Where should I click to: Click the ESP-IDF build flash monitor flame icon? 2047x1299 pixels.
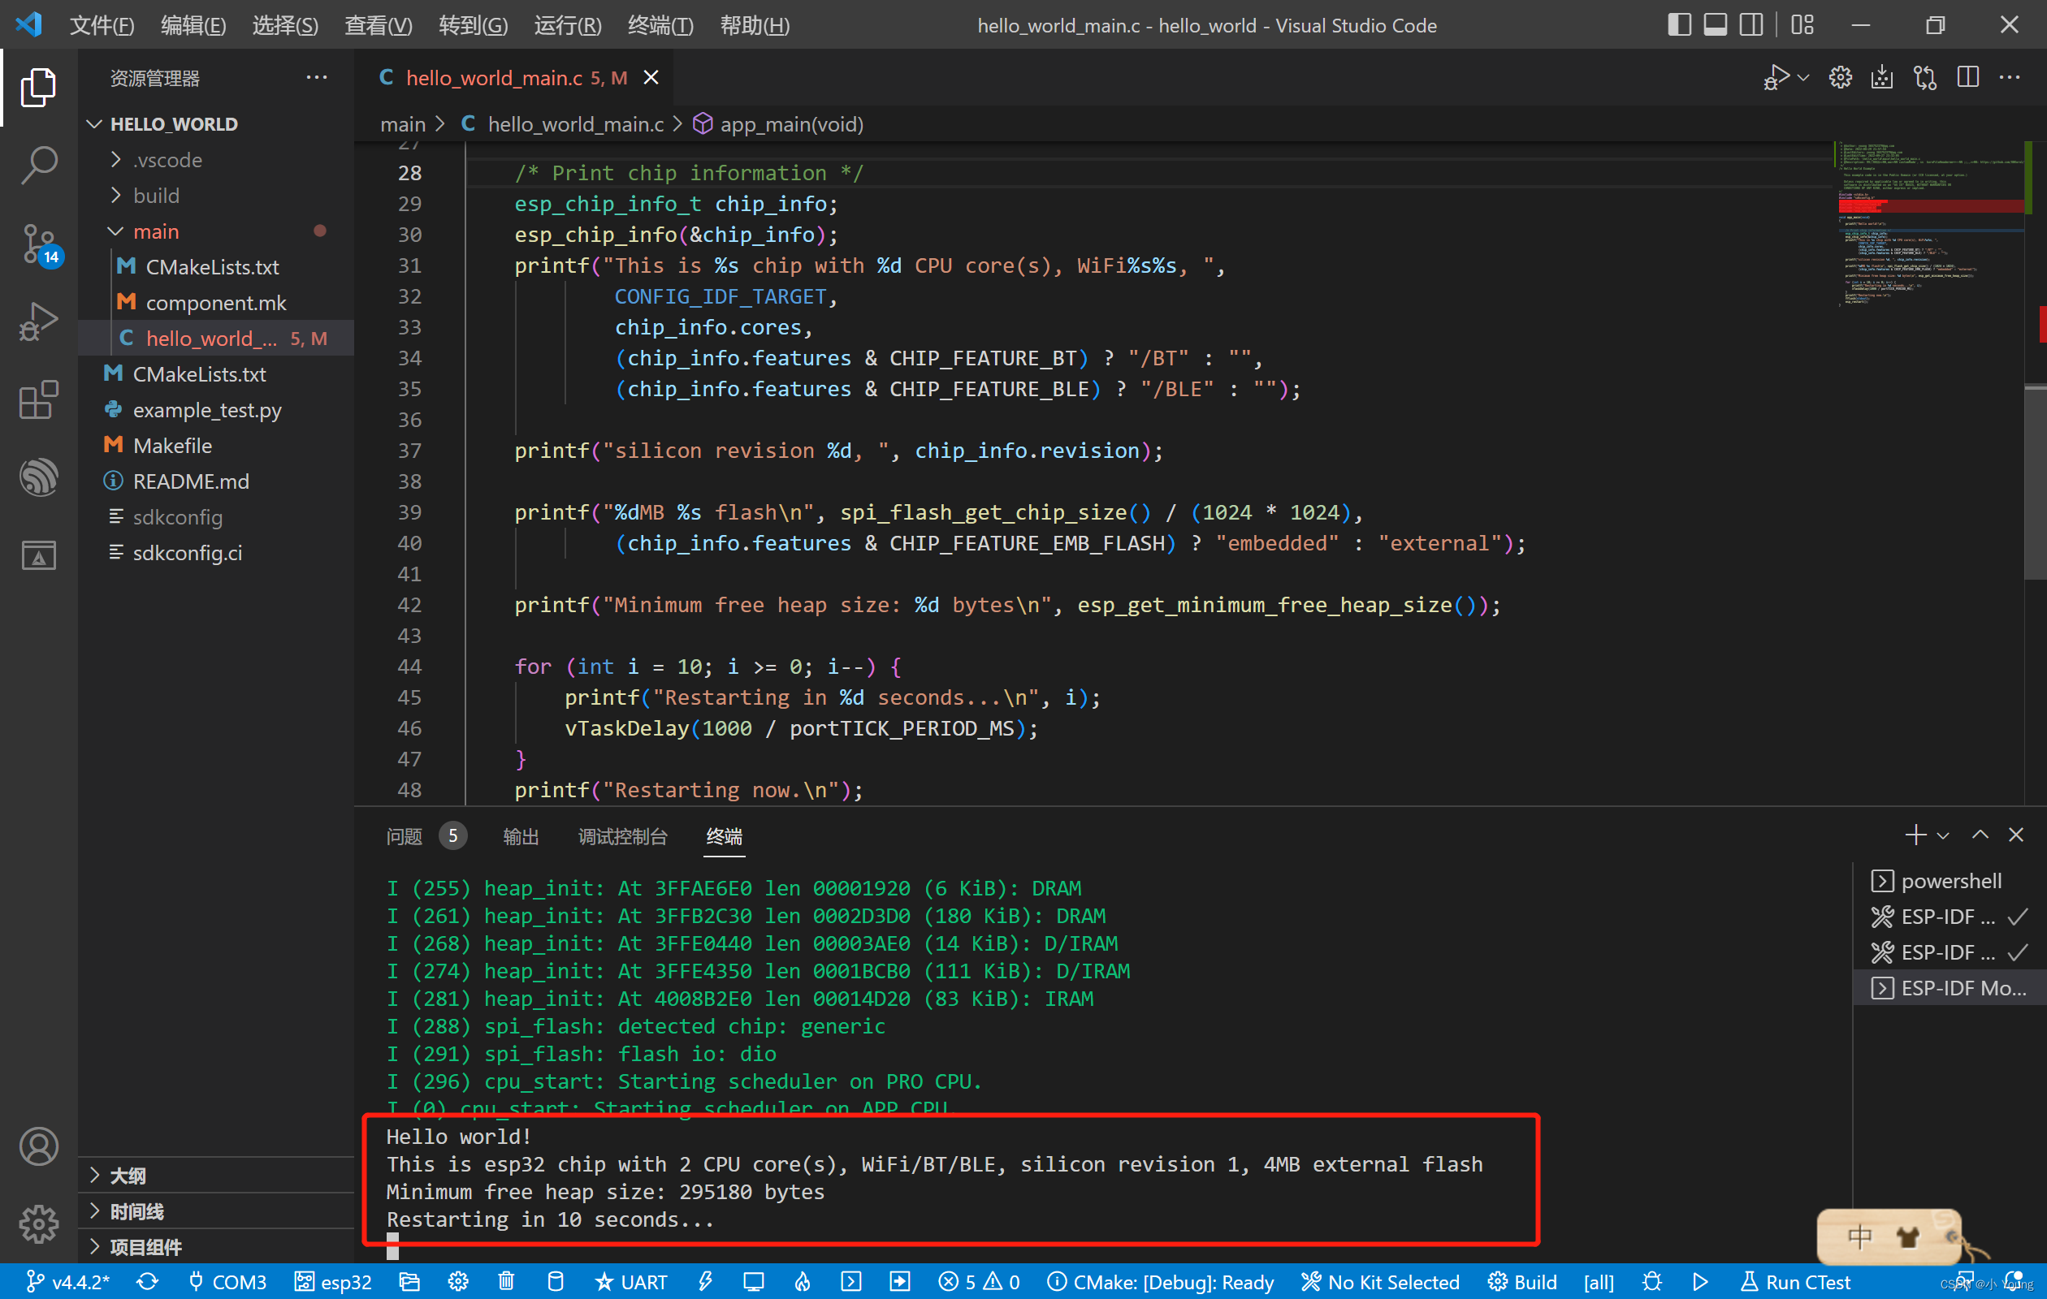(x=802, y=1281)
